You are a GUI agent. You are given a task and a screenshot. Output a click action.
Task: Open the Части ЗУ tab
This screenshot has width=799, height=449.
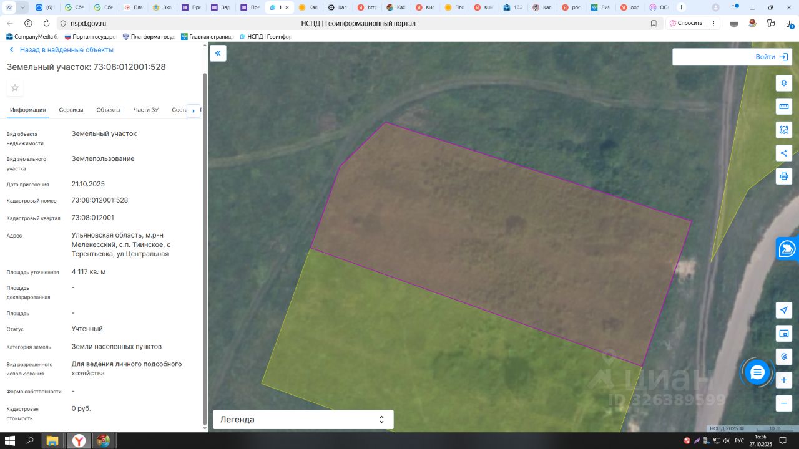145,110
